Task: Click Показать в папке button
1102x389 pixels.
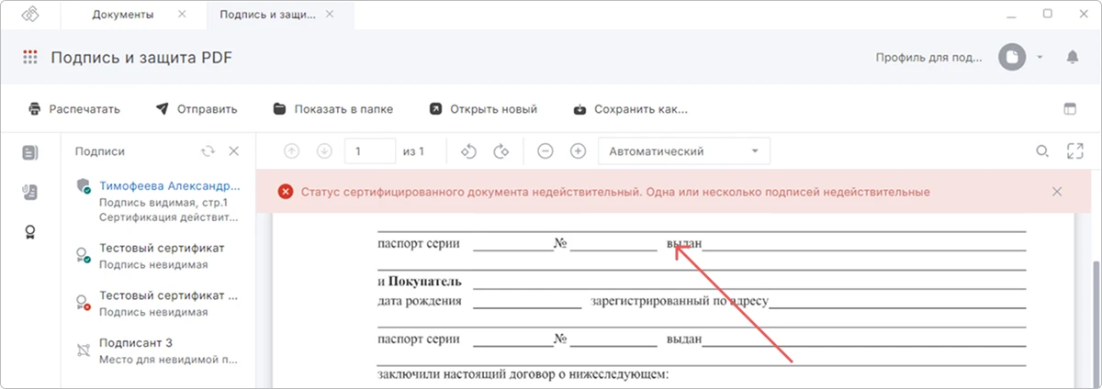Action: pyautogui.click(x=332, y=109)
